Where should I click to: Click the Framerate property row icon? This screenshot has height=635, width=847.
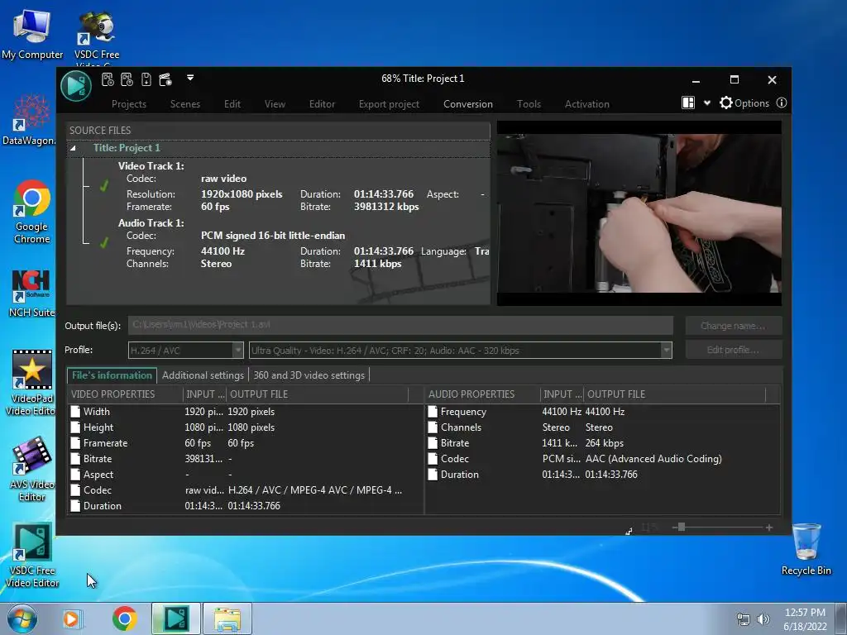pos(75,443)
